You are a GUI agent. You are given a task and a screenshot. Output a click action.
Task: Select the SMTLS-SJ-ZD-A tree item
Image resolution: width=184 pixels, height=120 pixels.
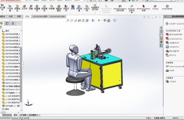point(11,83)
